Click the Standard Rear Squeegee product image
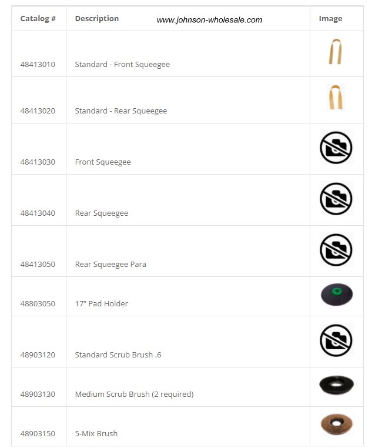 coord(335,97)
